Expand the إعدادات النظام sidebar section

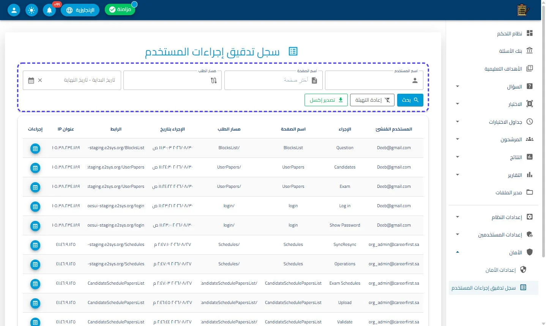point(458,217)
